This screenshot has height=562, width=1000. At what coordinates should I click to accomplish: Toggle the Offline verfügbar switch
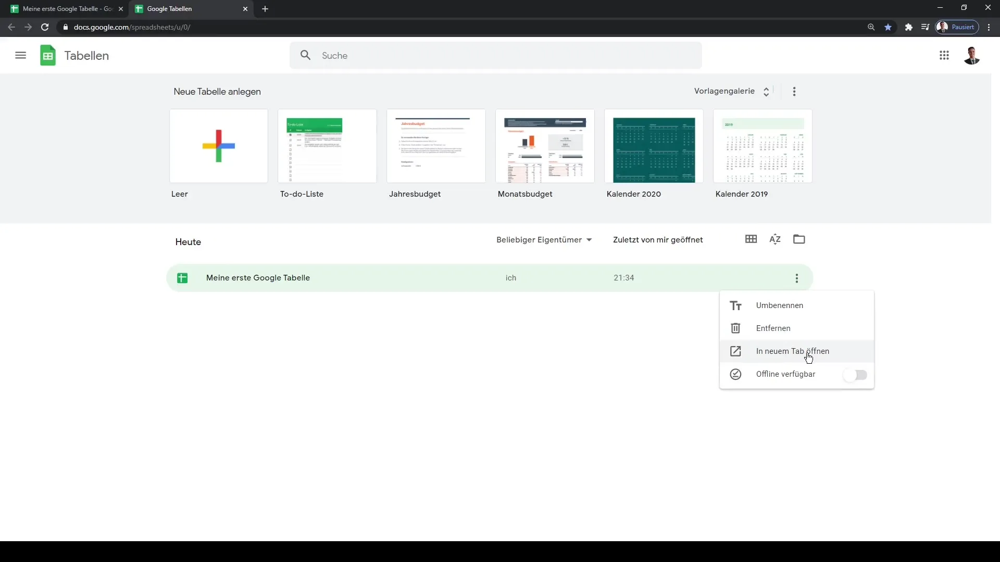[855, 375]
